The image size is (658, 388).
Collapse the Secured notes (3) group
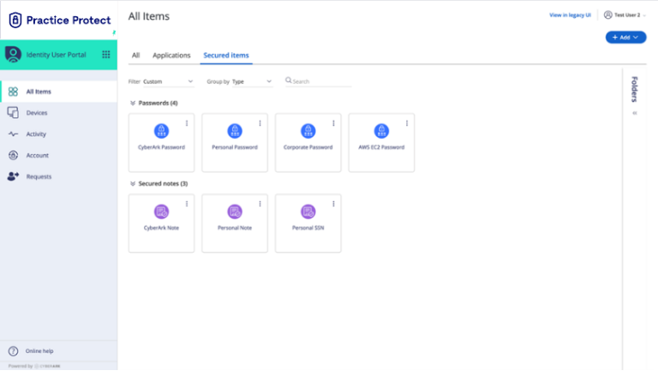point(133,183)
